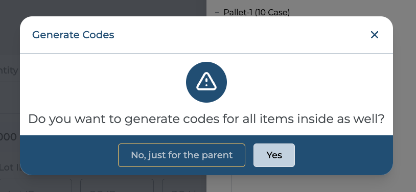
Task: Choose 'No, just for the parent'
Action: coord(181,155)
